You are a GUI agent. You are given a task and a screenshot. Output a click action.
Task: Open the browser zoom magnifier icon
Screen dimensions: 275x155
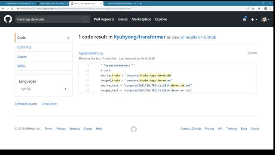(x=248, y=9)
